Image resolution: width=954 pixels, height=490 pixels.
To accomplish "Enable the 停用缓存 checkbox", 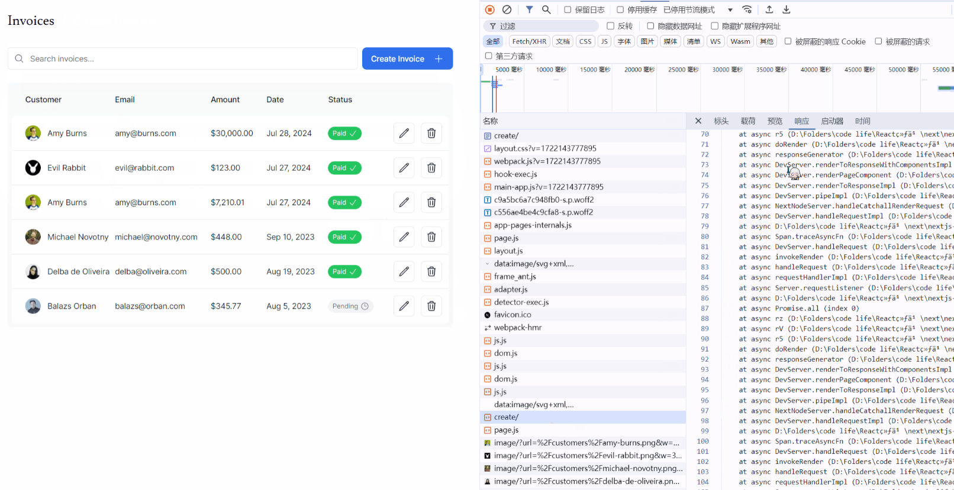I will click(x=620, y=9).
